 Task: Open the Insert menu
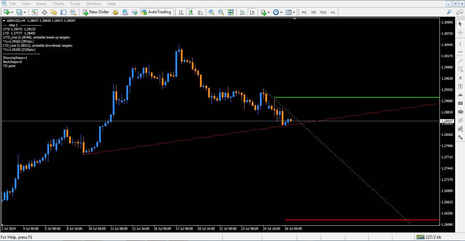click(41, 4)
